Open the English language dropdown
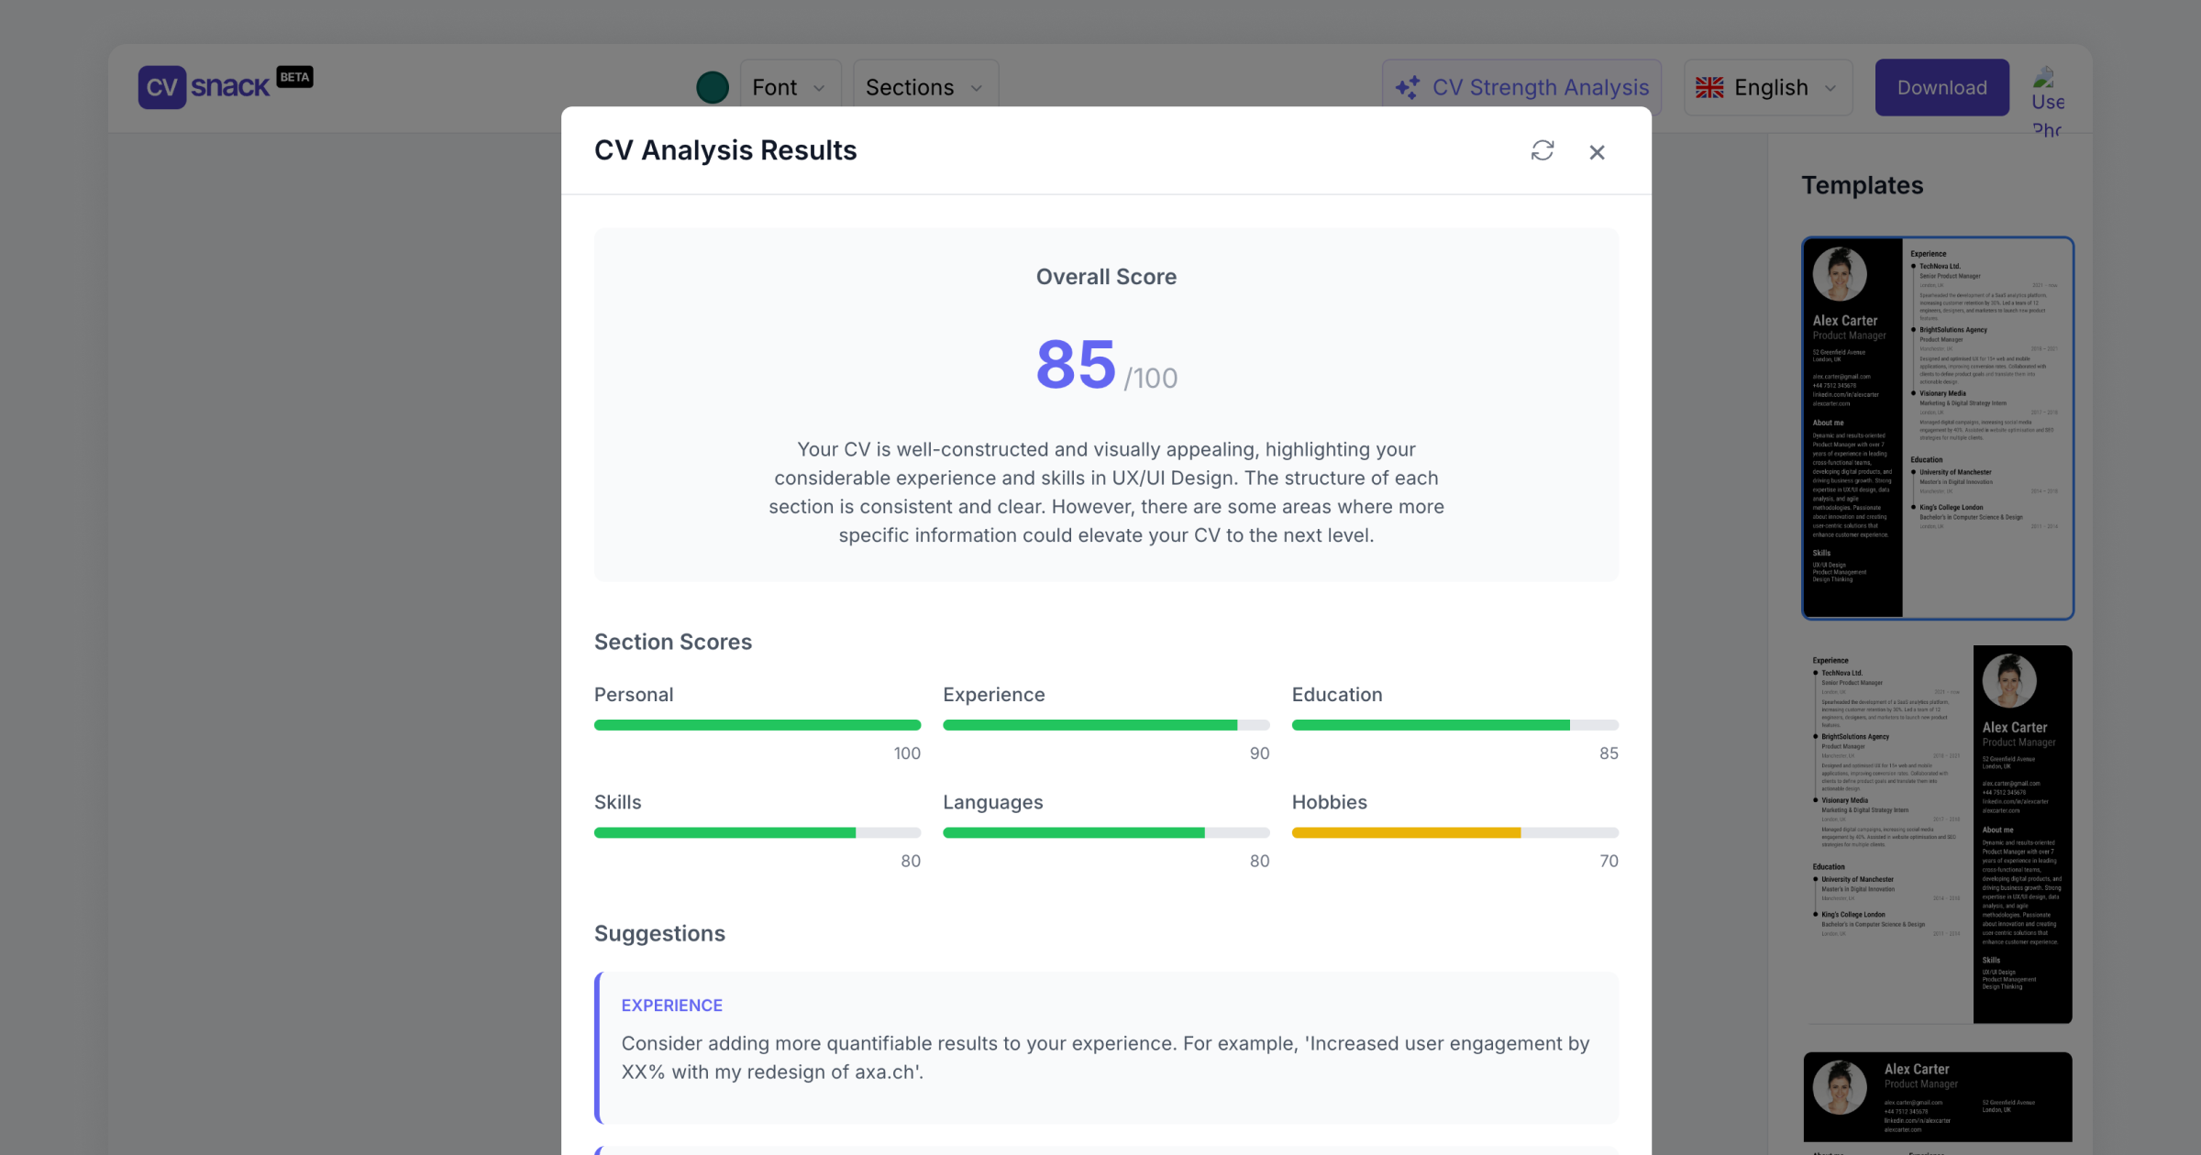The height and width of the screenshot is (1155, 2201). click(1768, 87)
